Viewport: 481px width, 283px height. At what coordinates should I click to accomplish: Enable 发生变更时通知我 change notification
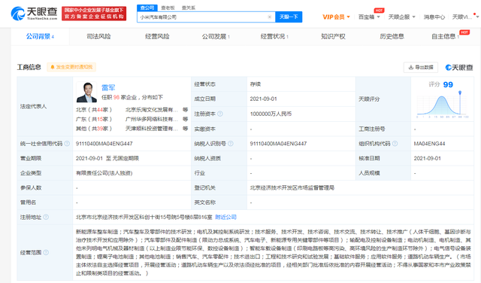pyautogui.click(x=71, y=67)
